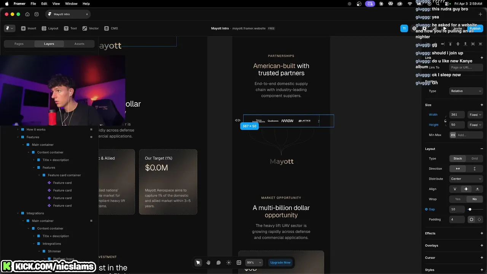Open the CMS tool
487x274 pixels.
pyautogui.click(x=111, y=28)
